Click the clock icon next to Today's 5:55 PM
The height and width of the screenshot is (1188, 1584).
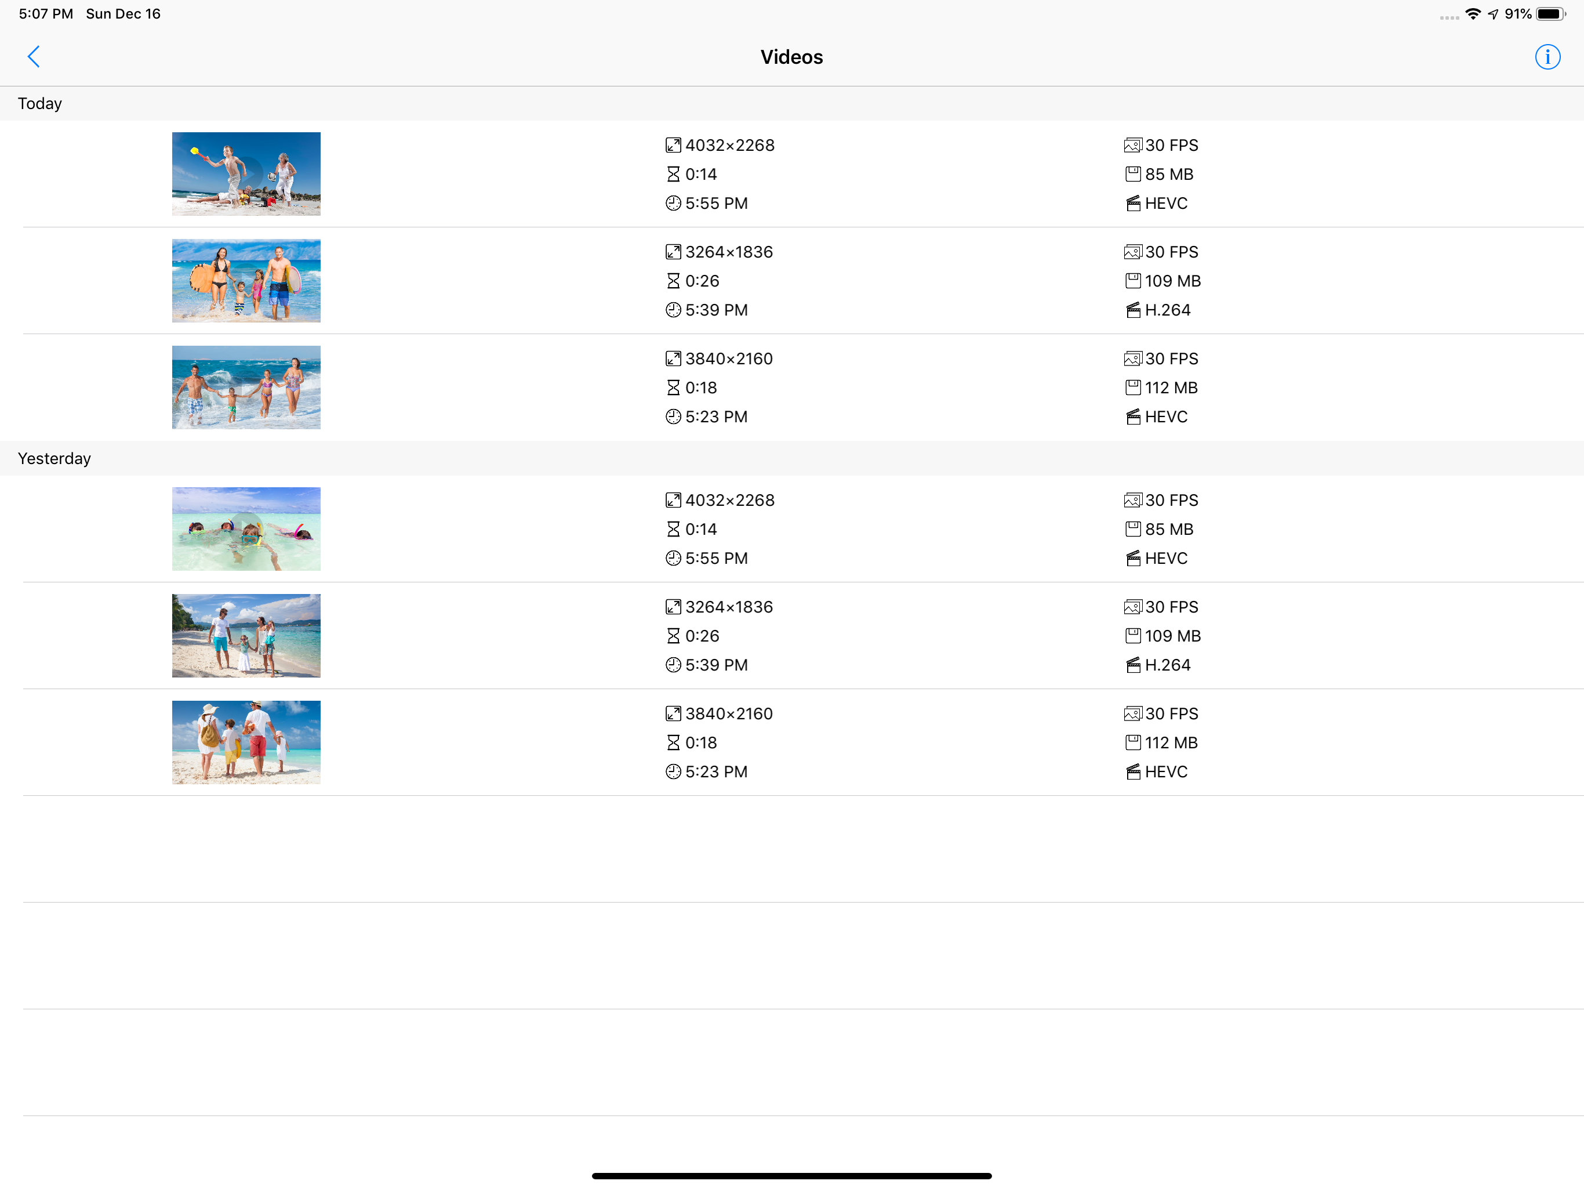point(673,203)
